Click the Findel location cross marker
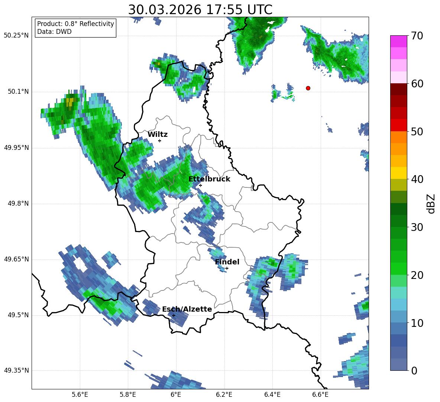The width and height of the screenshot is (440, 402). (x=227, y=268)
